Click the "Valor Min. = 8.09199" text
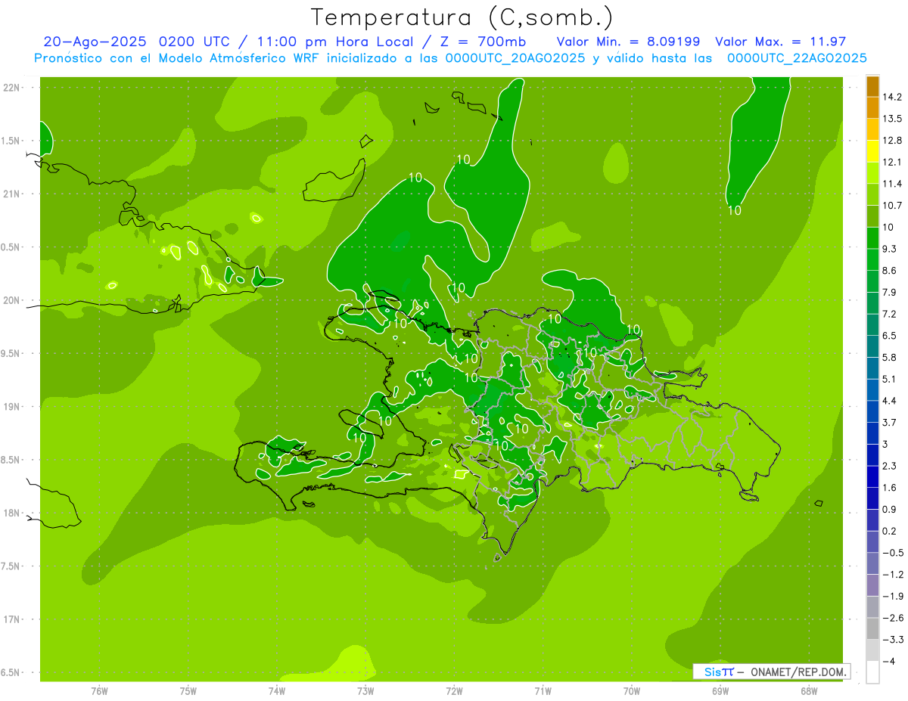 628,42
